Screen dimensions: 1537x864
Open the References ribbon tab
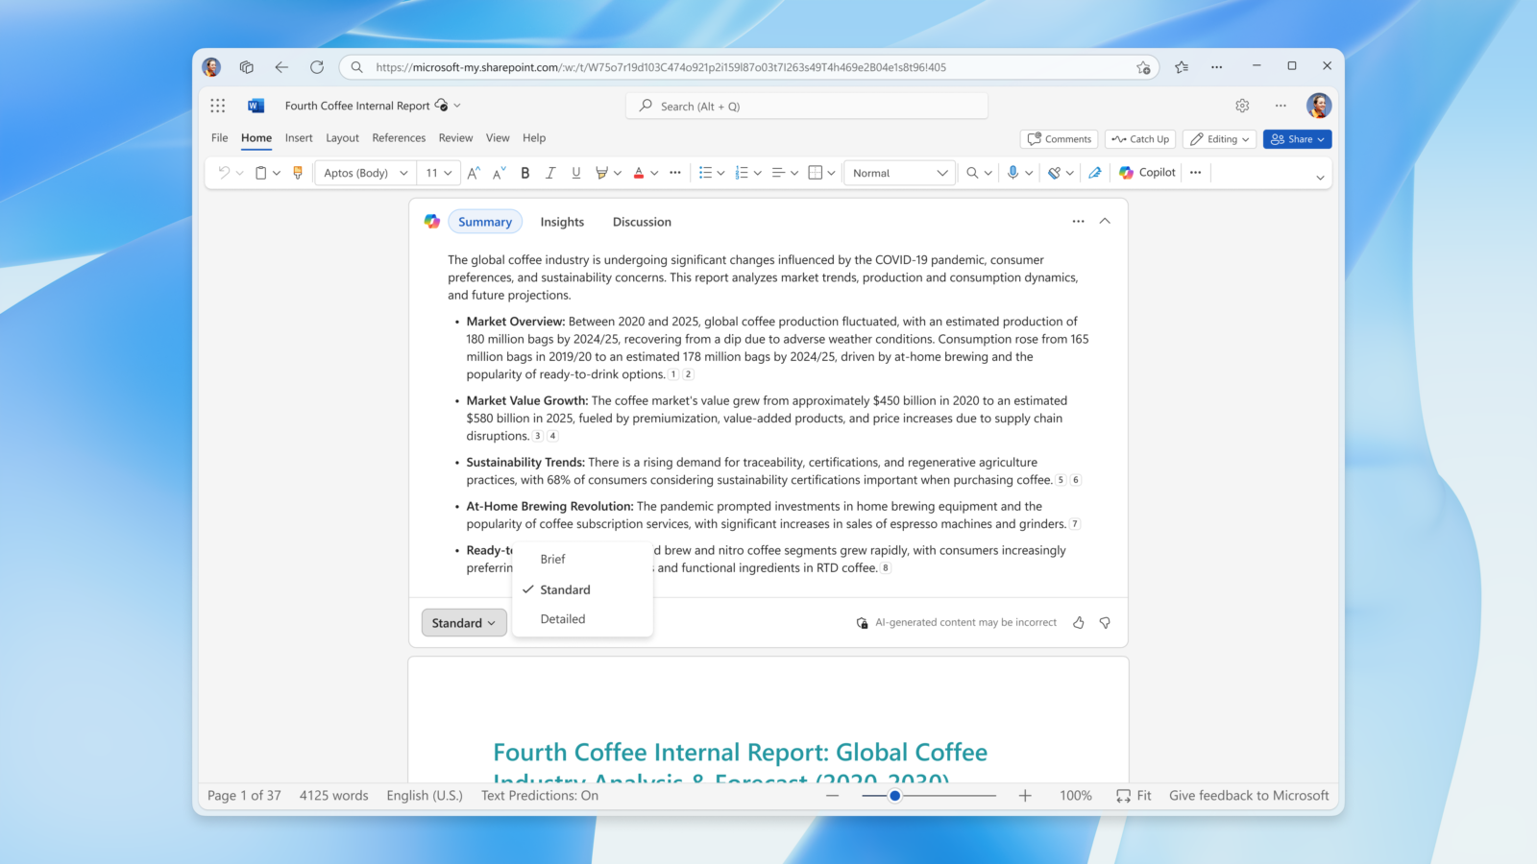(399, 137)
